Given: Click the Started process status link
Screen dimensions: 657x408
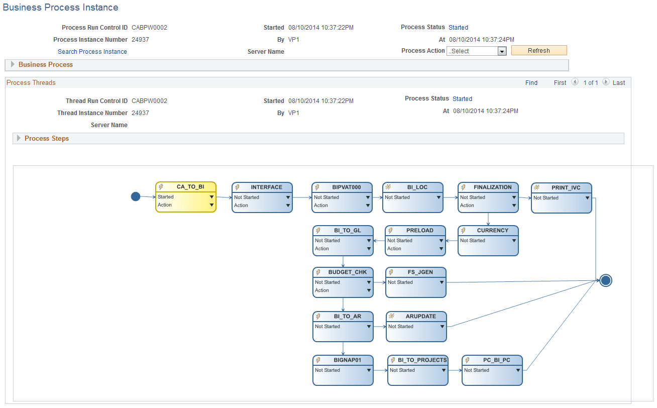Looking at the screenshot, I should click(458, 27).
